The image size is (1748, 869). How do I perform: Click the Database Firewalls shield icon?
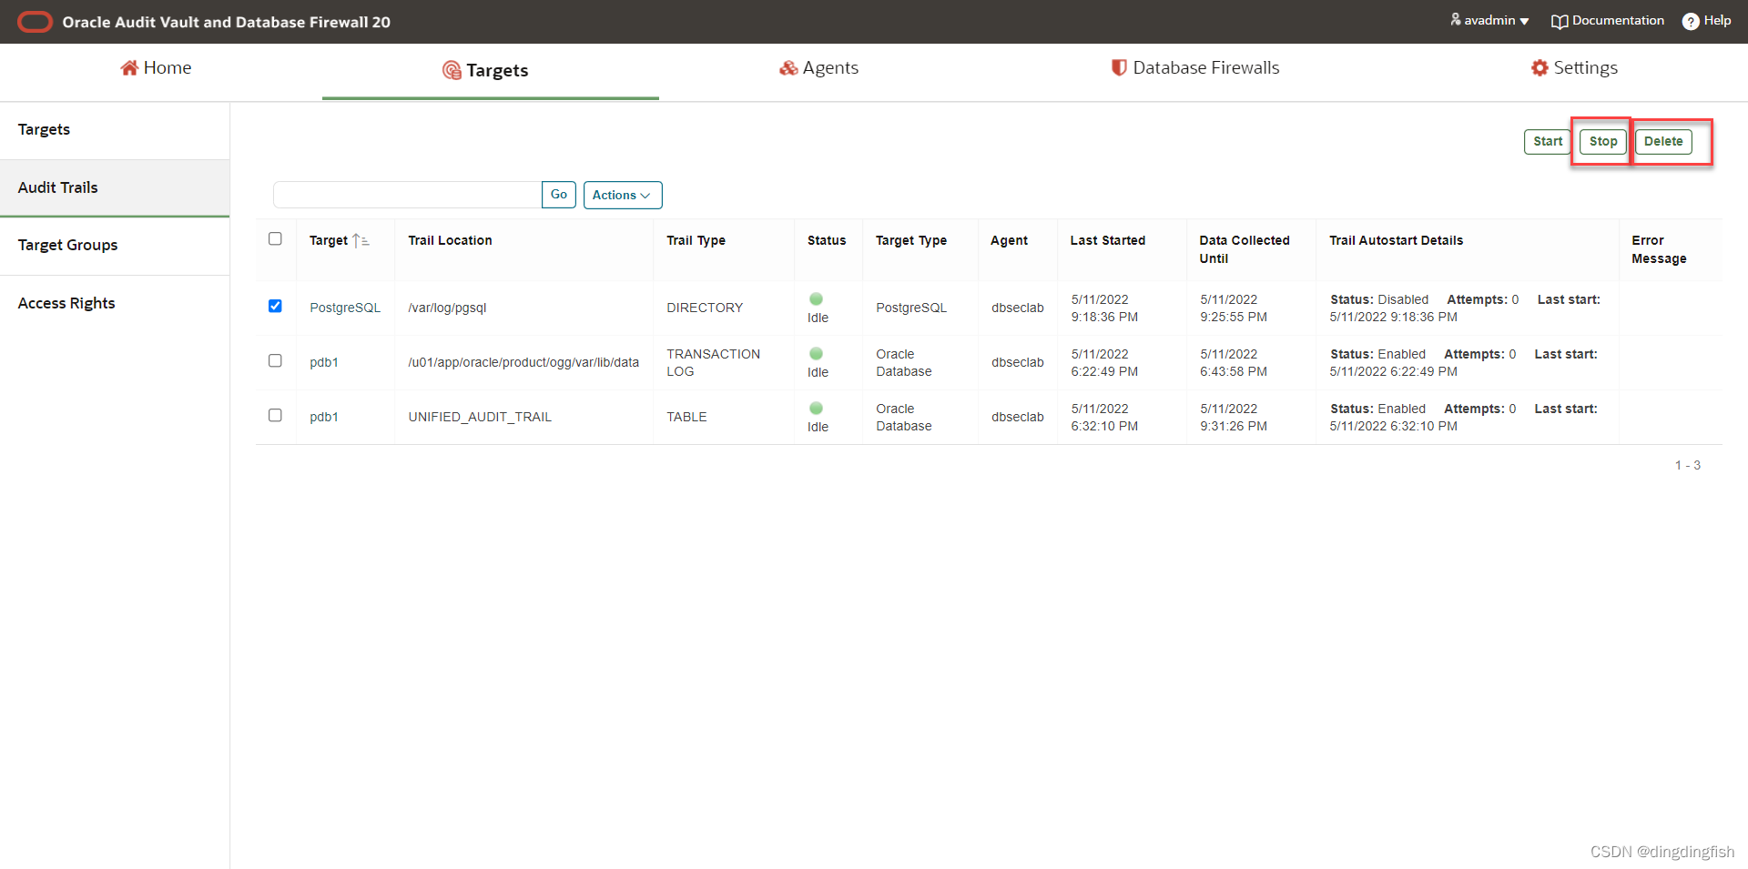tap(1119, 67)
